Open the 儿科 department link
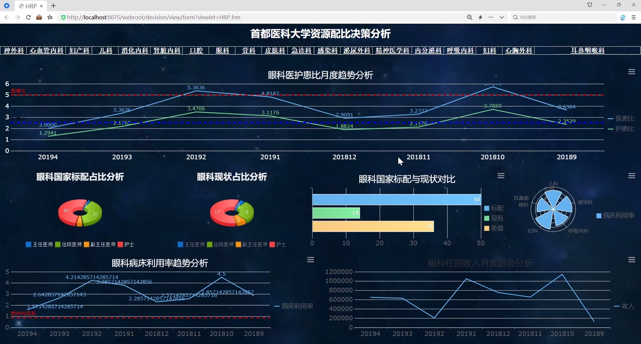This screenshot has height=344, width=641. 105,50
